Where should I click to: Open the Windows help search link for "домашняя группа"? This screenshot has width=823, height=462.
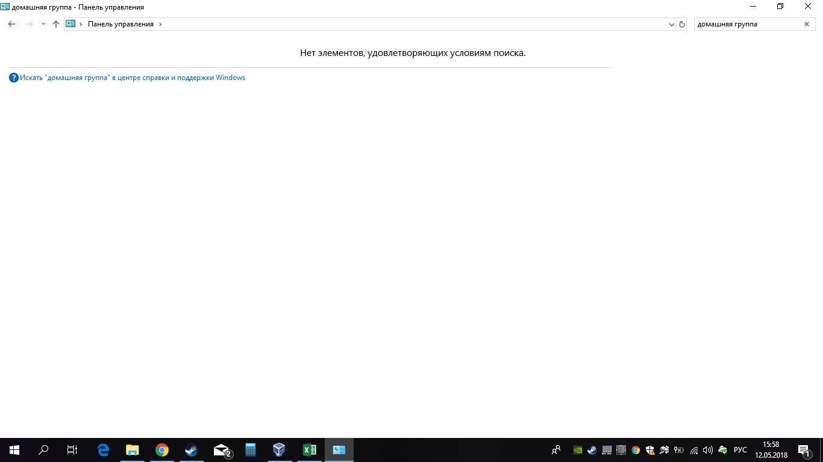[133, 78]
